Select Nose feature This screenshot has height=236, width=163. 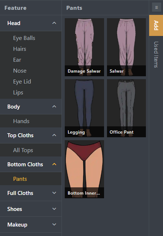point(20,70)
